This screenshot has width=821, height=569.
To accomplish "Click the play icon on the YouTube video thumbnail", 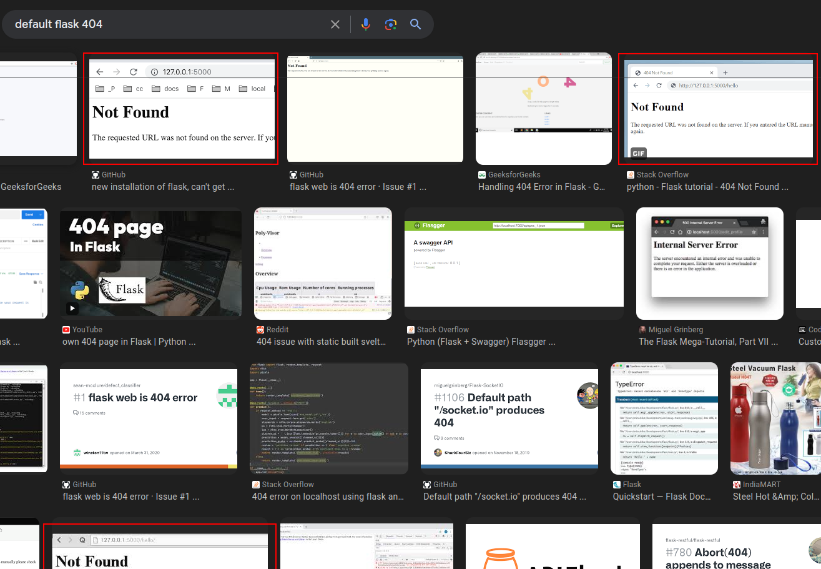I will [x=73, y=308].
